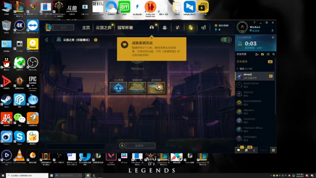Click the 成就系统在此 achievement tooltip
The image size is (316, 178).
pos(152,49)
